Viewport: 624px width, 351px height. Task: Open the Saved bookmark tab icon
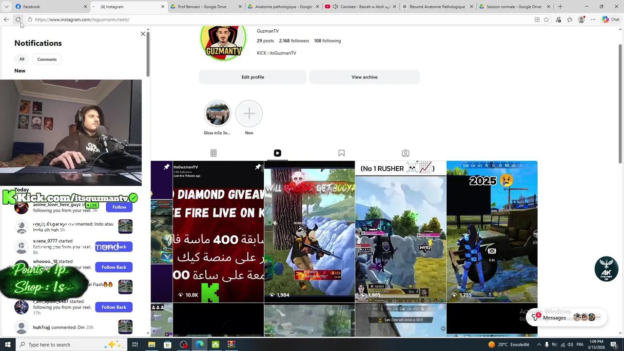coord(342,153)
